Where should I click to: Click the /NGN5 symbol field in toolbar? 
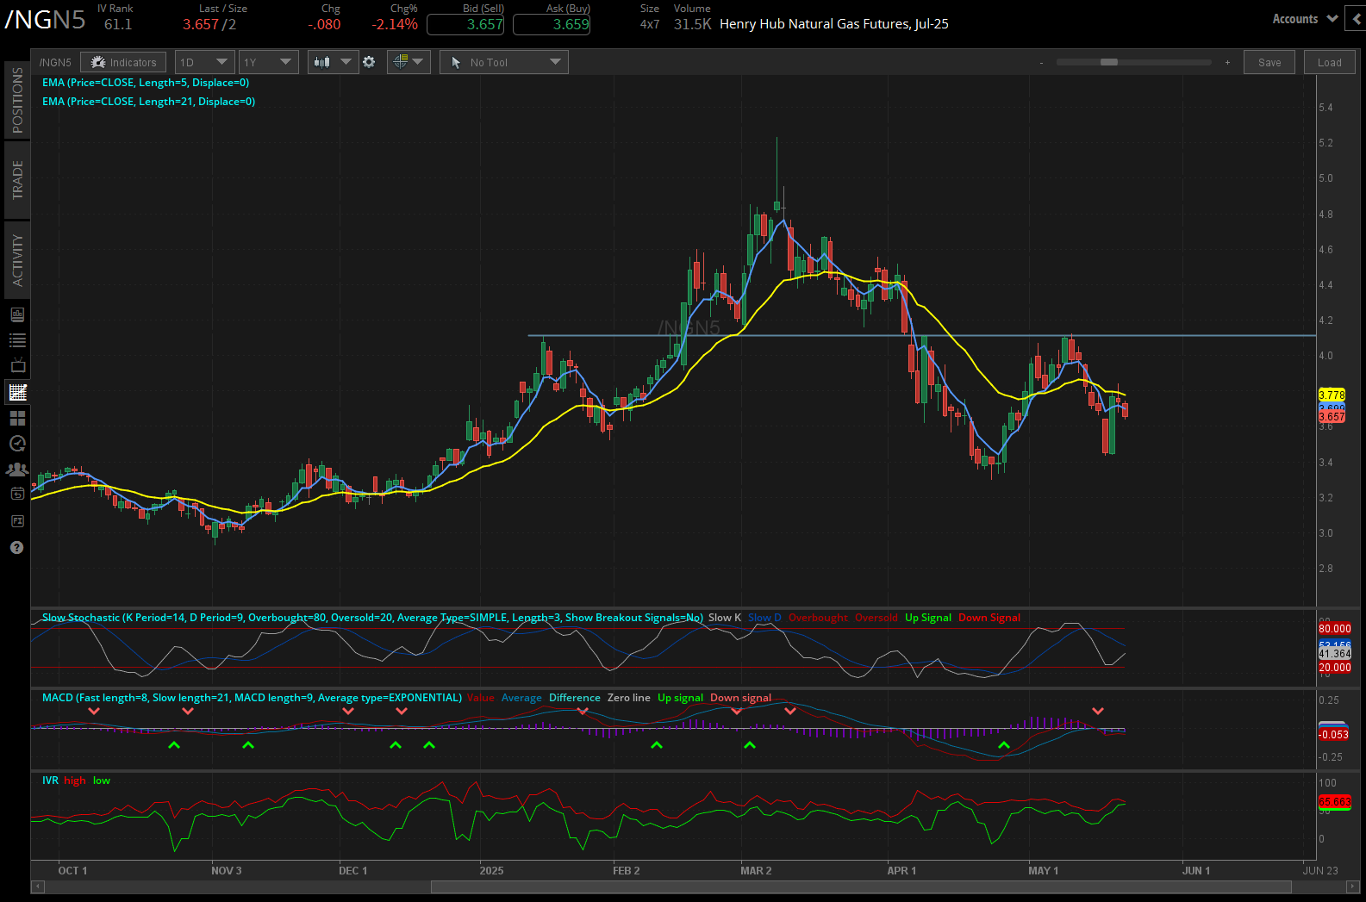coord(55,62)
